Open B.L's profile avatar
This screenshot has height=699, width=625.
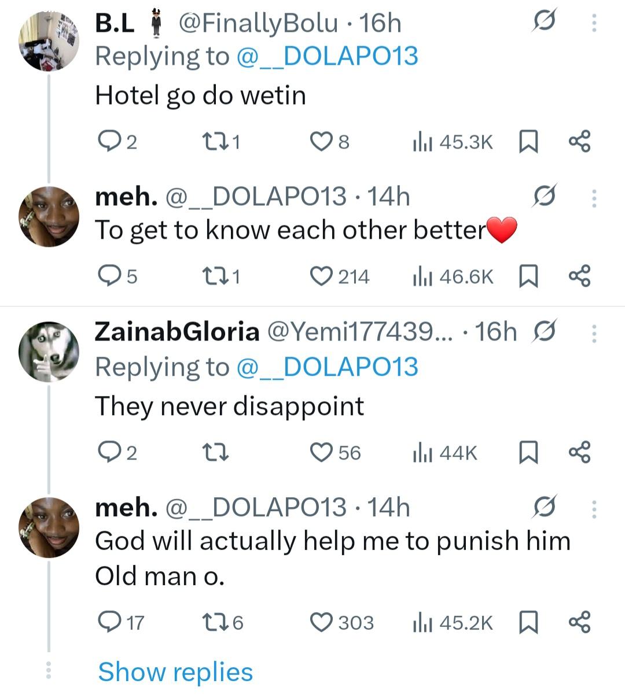[49, 42]
